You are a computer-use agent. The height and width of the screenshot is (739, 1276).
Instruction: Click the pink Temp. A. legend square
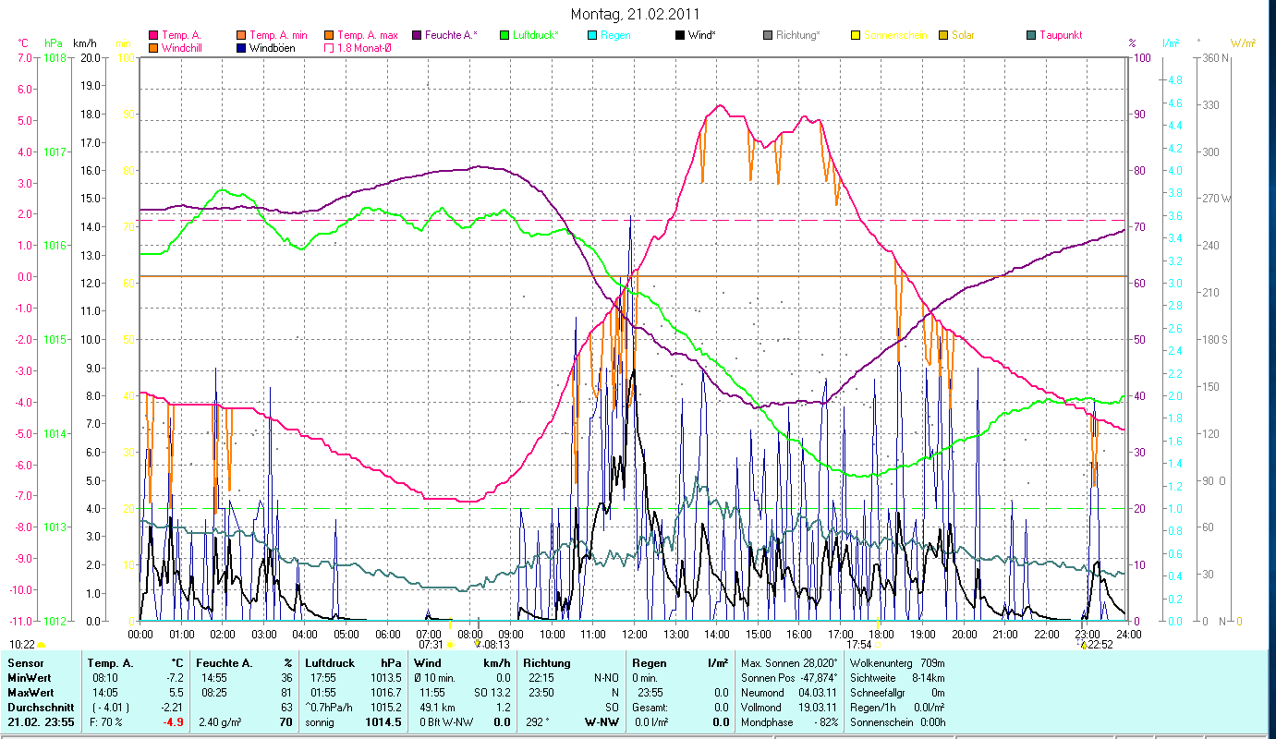coord(152,35)
